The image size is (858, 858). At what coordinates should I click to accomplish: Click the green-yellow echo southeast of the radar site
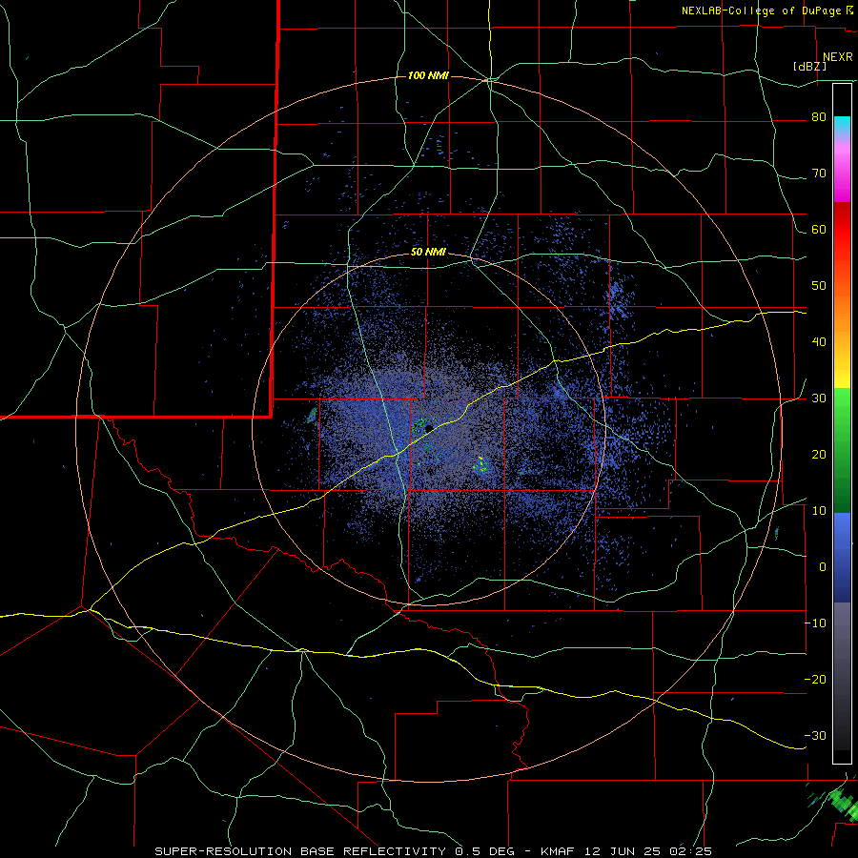(481, 465)
